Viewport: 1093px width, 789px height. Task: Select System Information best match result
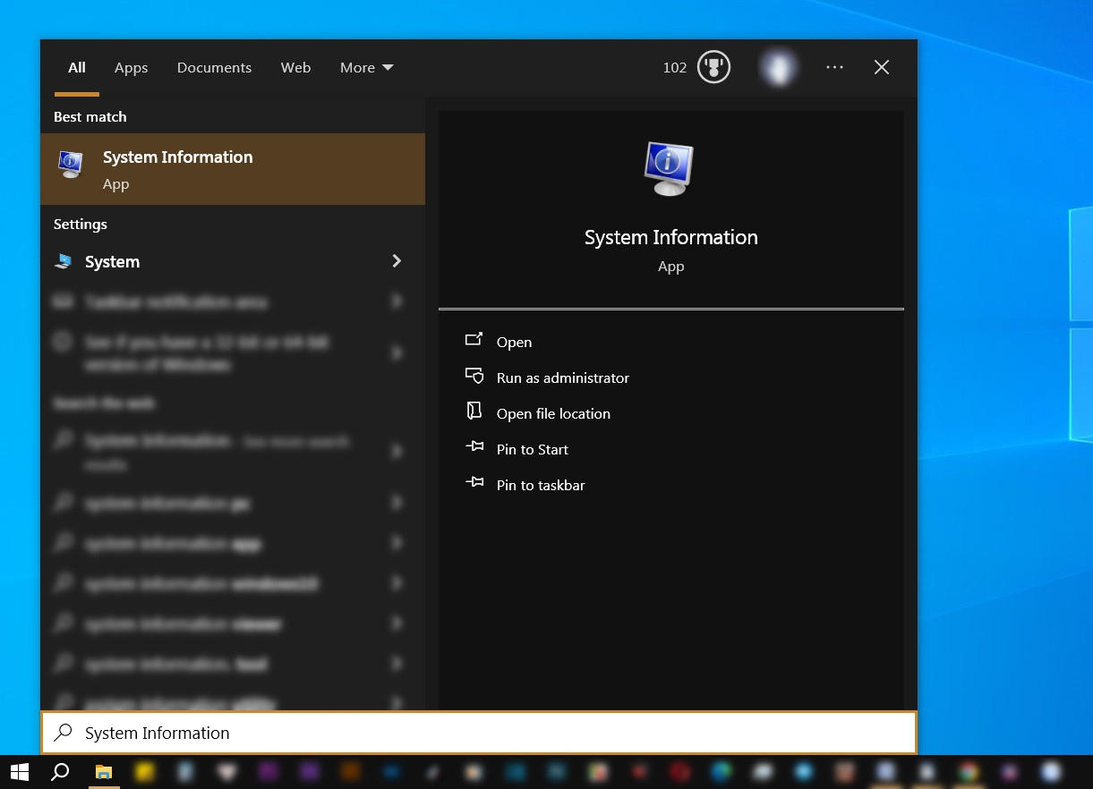(232, 169)
